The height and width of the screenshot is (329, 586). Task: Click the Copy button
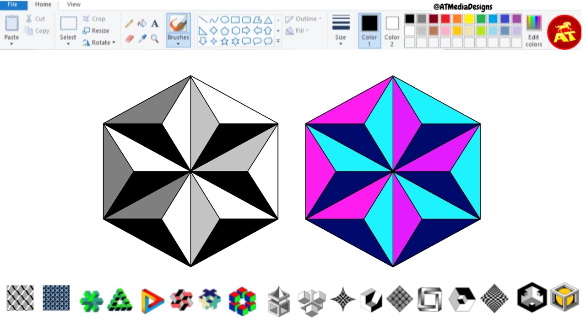[37, 31]
